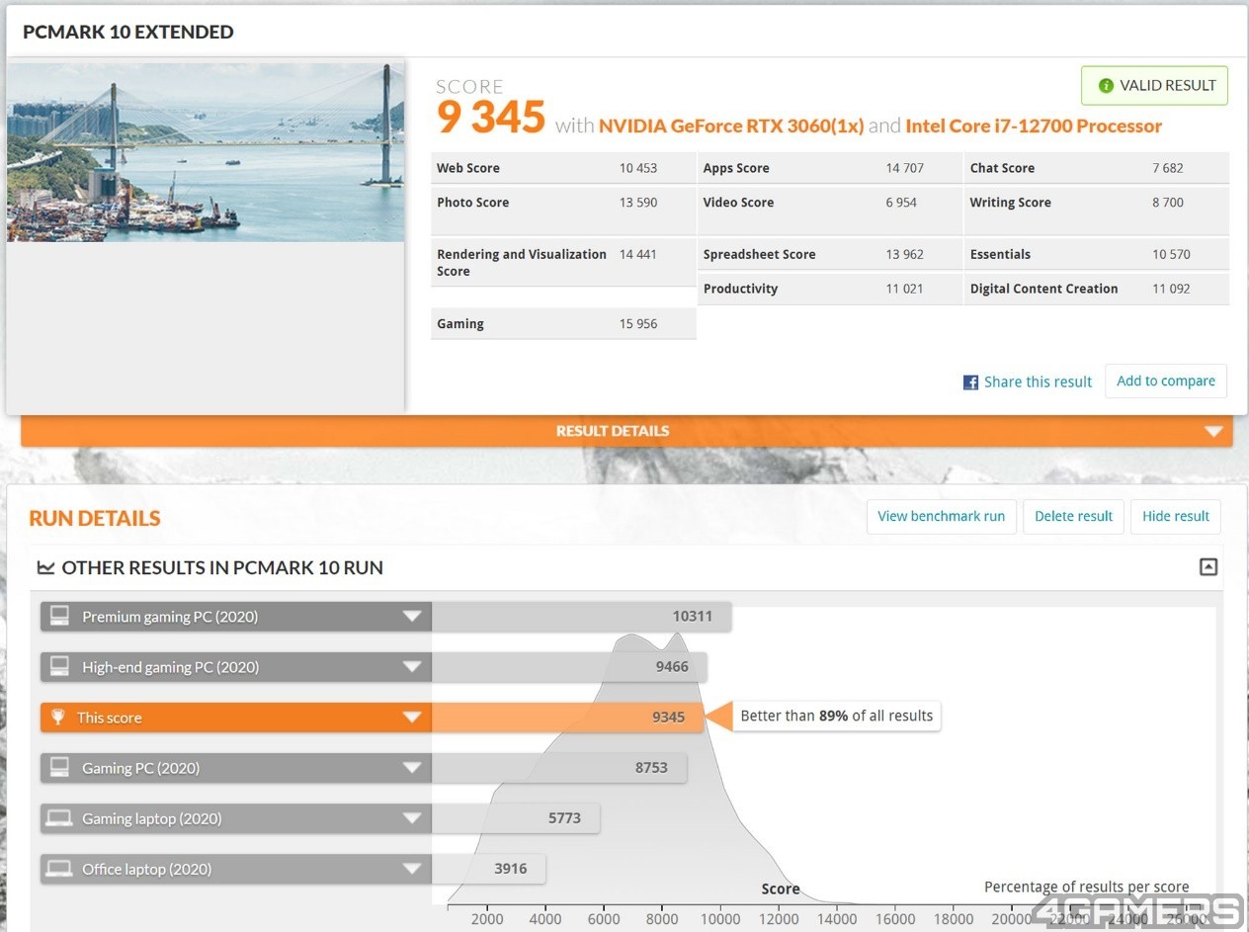This screenshot has height=932, width=1249.
Task: Open the Intel Core i7-12700 Processor link
Action: coord(1034,127)
